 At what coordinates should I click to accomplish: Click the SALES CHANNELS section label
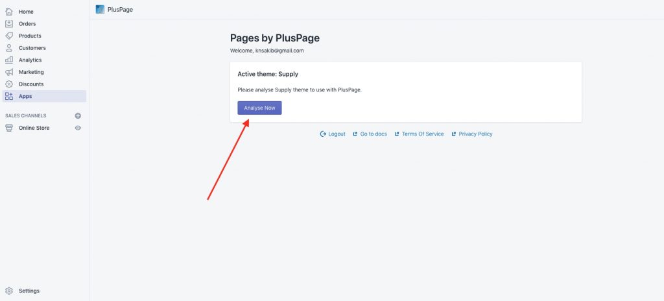pos(26,115)
